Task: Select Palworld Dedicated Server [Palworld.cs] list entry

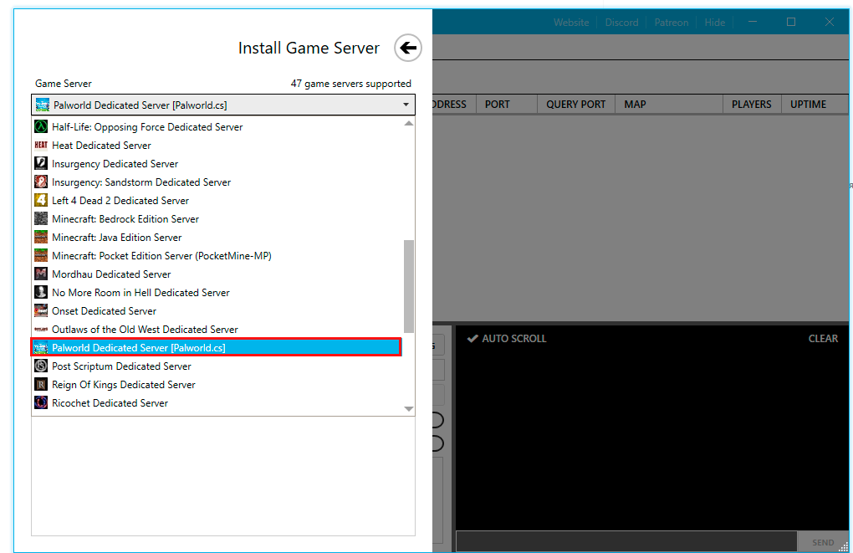Action: 217,347
